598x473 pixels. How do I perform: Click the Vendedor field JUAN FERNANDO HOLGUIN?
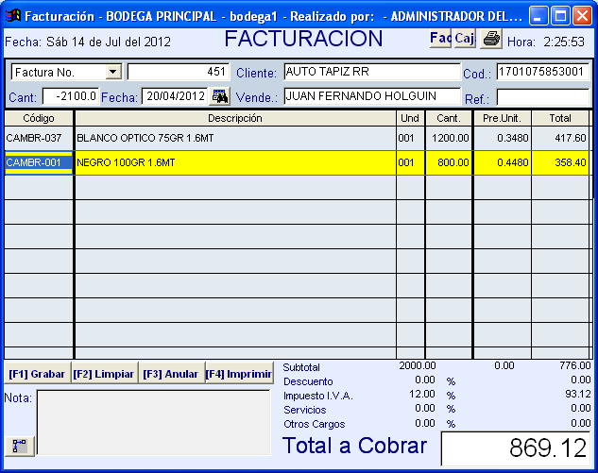point(371,96)
